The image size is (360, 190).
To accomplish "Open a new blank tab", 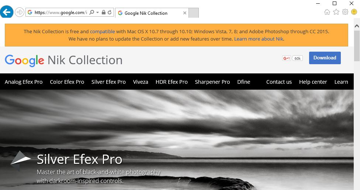I will [194, 13].
